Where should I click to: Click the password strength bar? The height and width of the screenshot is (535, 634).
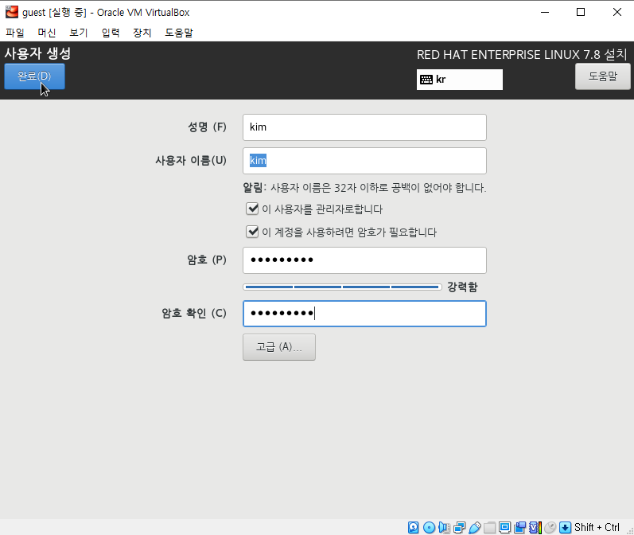pos(342,287)
